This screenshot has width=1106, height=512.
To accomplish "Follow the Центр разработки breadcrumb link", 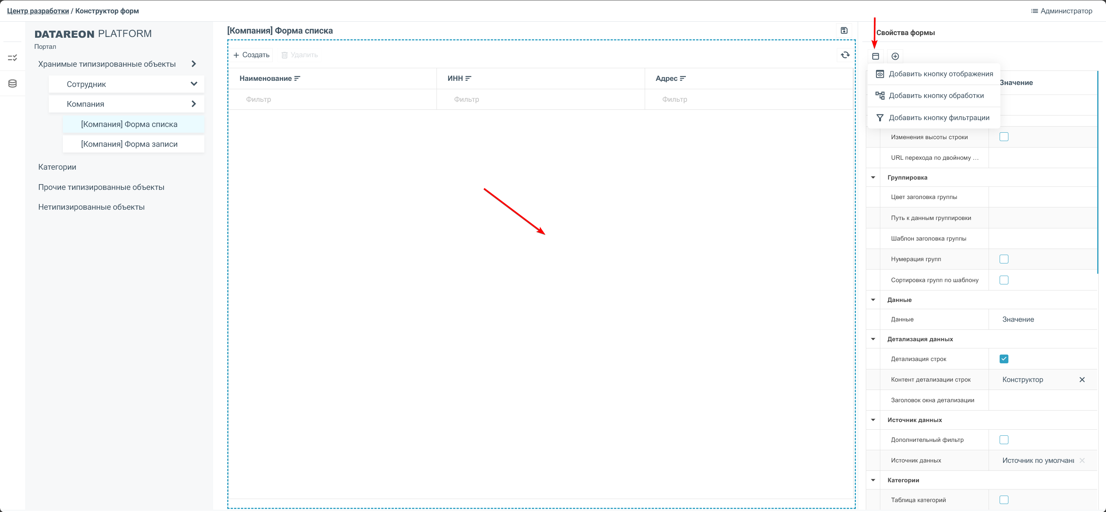I will point(38,11).
